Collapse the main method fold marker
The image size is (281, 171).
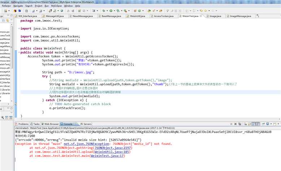[19, 52]
